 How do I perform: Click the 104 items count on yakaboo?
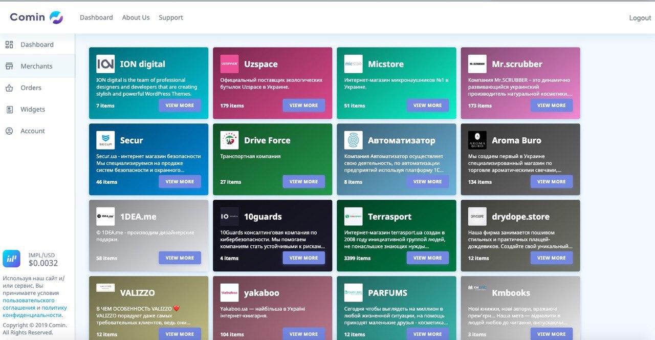coord(232,334)
